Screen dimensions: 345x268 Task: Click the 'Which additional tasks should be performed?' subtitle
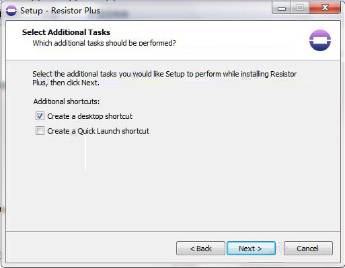click(x=104, y=43)
